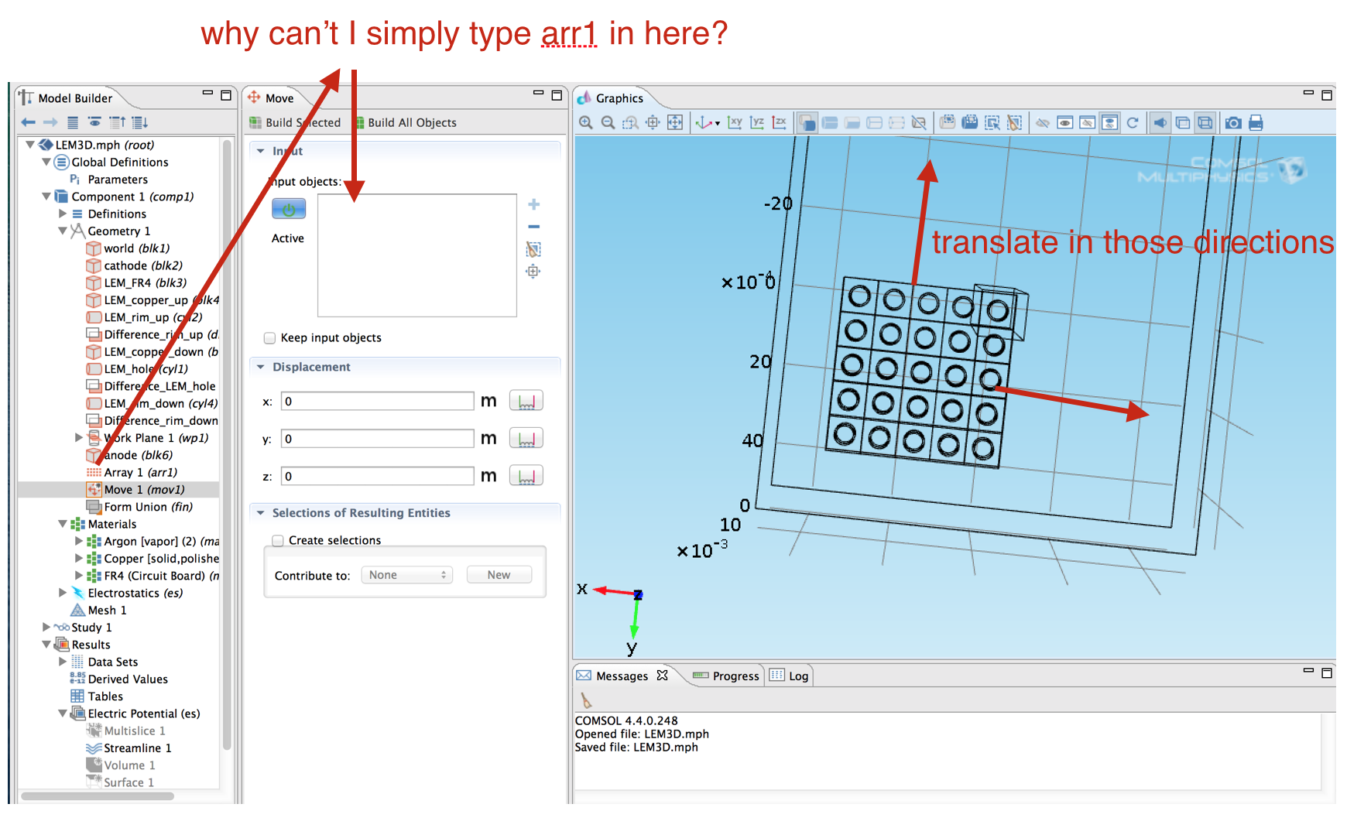Open the Log tab
Screen dimensions: 1347x828
(790, 676)
